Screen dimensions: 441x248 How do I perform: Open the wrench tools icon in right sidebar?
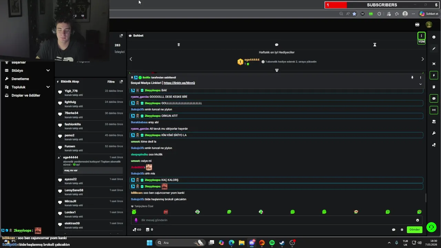[434, 133]
